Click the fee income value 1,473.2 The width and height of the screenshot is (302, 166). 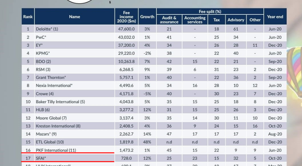tap(126, 150)
